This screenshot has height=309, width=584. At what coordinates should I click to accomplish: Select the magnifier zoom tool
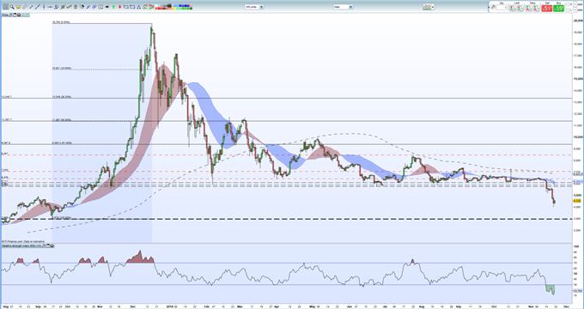[x=12, y=7]
